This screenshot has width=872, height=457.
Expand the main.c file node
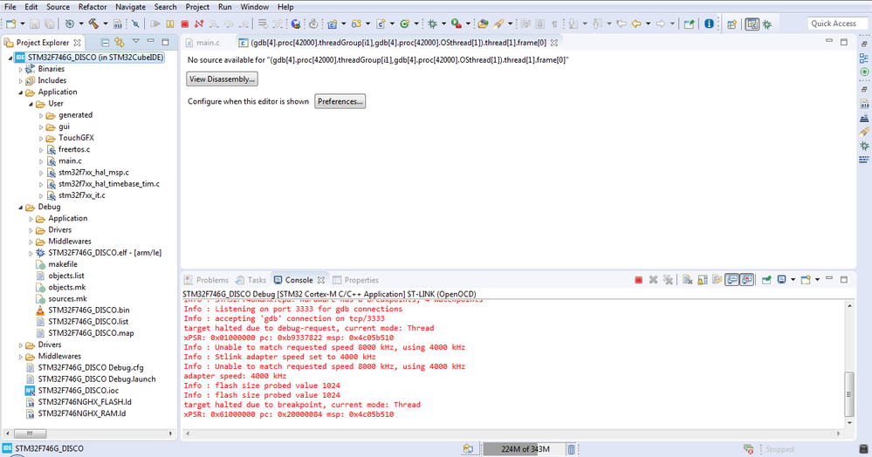tap(41, 161)
